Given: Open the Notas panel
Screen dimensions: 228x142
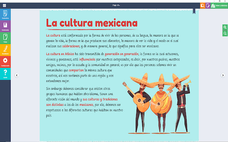Looking at the screenshot, I should [5, 38].
